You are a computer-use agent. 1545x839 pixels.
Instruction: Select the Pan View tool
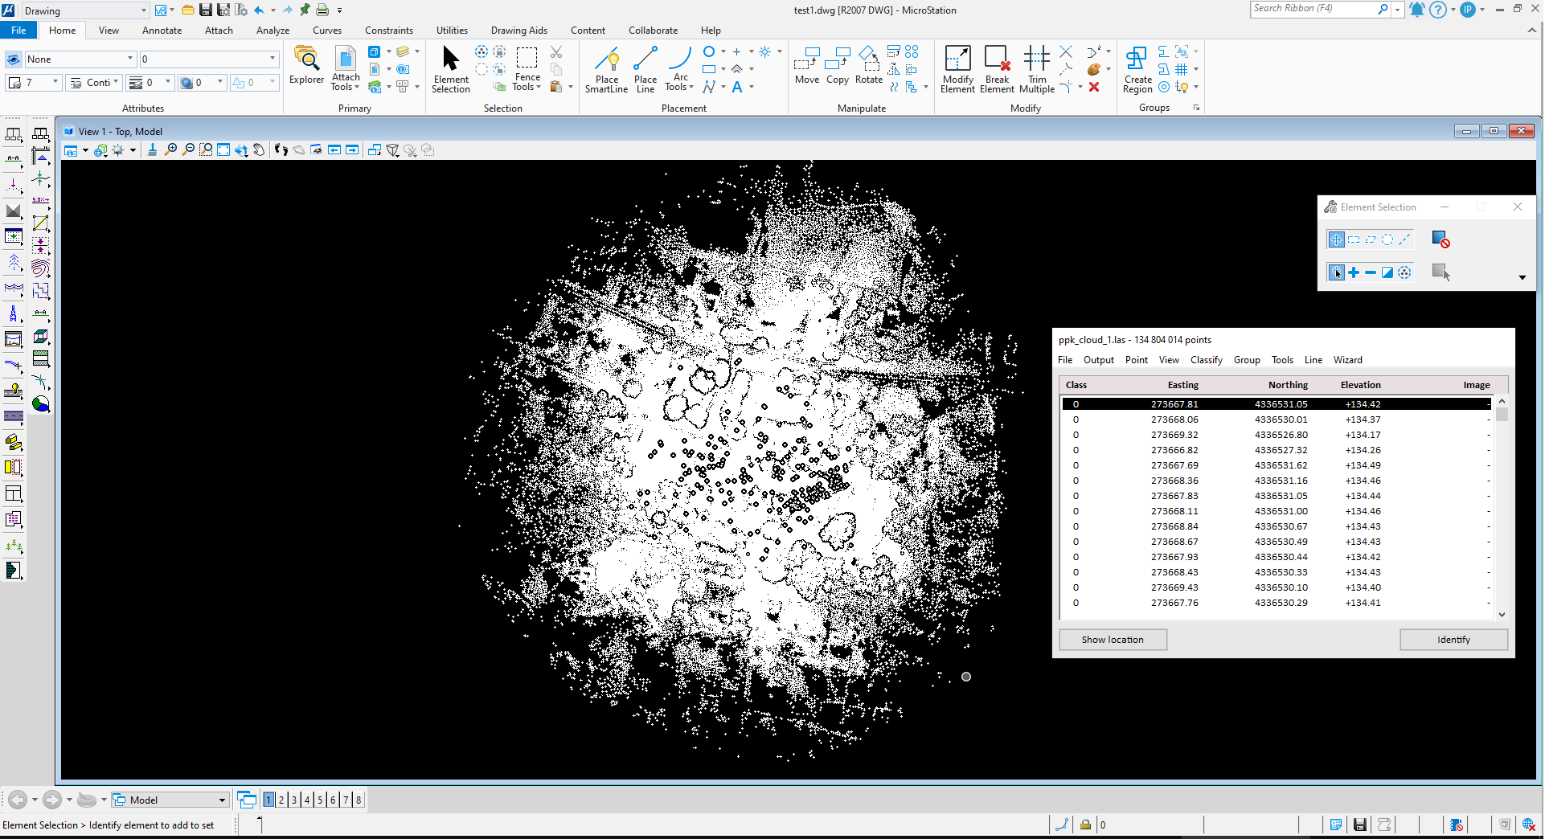[x=259, y=149]
